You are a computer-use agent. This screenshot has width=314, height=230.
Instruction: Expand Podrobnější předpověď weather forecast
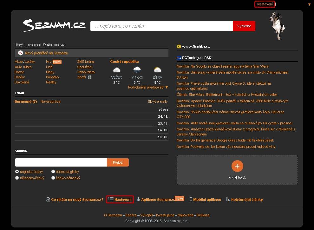click(148, 87)
